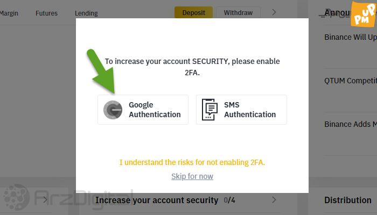Open the Margin tab
The image size is (377, 215).
click(x=9, y=13)
